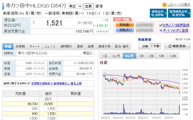Open 信用取引規制あり・銘柄情報なし・建玉上限 notice link
This screenshot has width=193, height=120.
tap(56, 83)
